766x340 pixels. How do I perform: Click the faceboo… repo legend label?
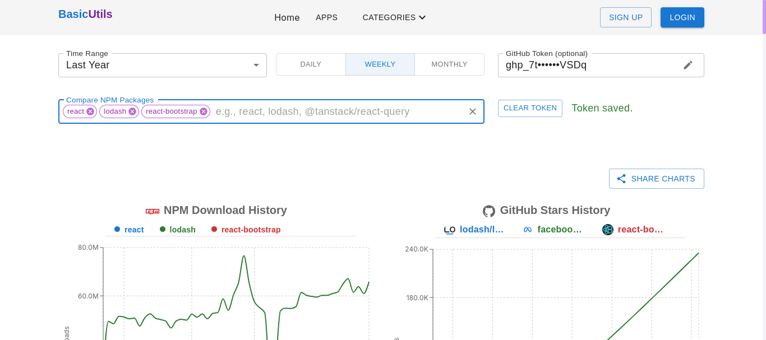(560, 230)
